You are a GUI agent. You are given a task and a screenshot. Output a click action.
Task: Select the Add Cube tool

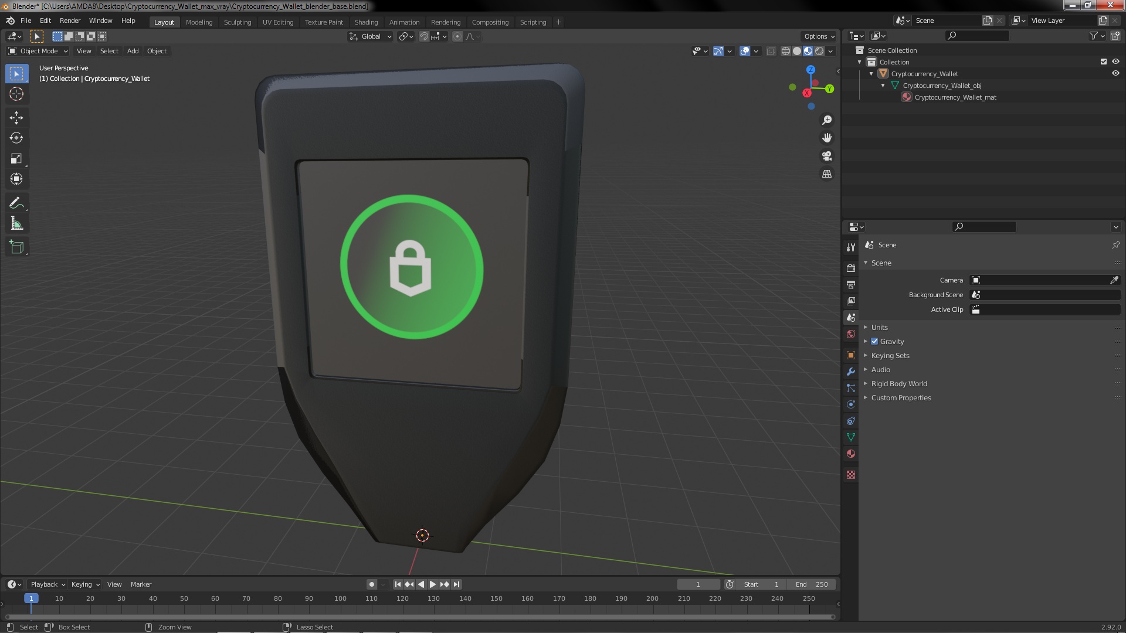[16, 247]
